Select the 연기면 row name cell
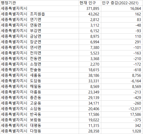 click(39, 20)
